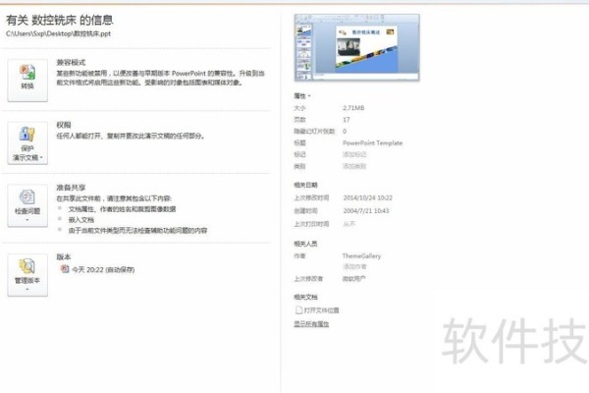Click the file path ending in 数控铣床.ppt
Viewport: 589px width, 393px height.
point(58,33)
